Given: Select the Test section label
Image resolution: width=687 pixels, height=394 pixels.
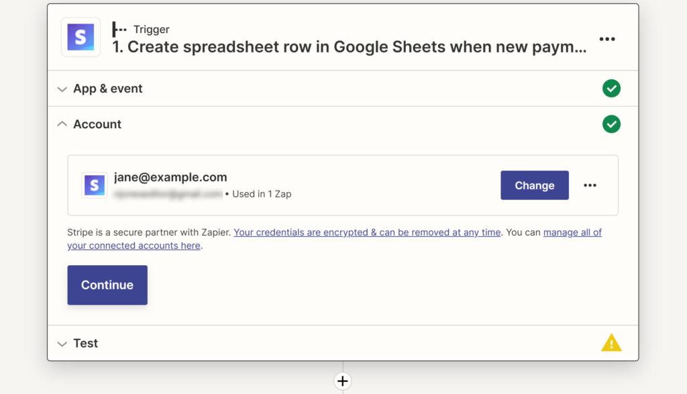Looking at the screenshot, I should tap(85, 343).
